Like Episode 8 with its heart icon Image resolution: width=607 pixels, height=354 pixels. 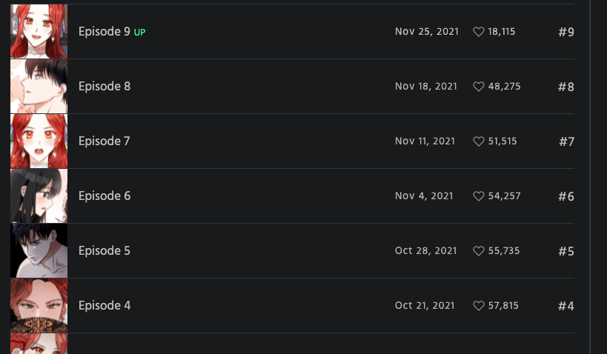478,87
